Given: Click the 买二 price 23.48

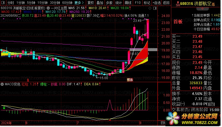Looking at the screenshot, I should (x=197, y=41).
